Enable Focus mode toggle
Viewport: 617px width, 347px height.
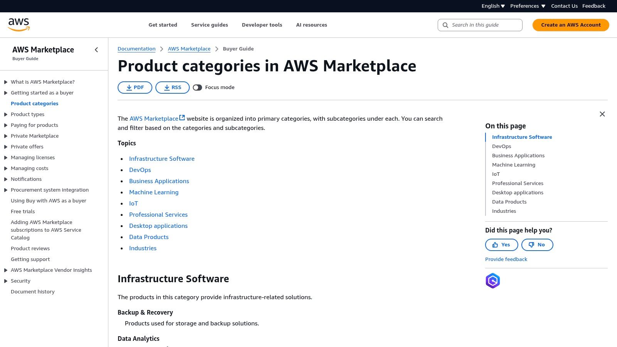click(x=197, y=88)
